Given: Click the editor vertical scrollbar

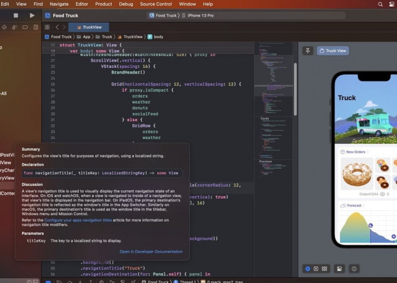Looking at the screenshot, I should (295, 89).
